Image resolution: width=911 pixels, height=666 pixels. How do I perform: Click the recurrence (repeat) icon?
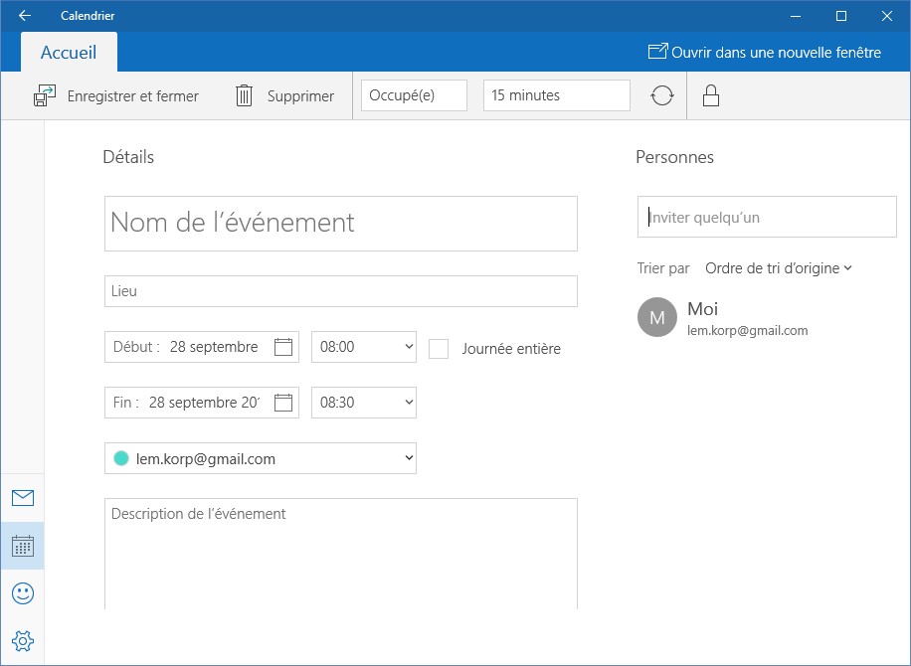point(662,95)
